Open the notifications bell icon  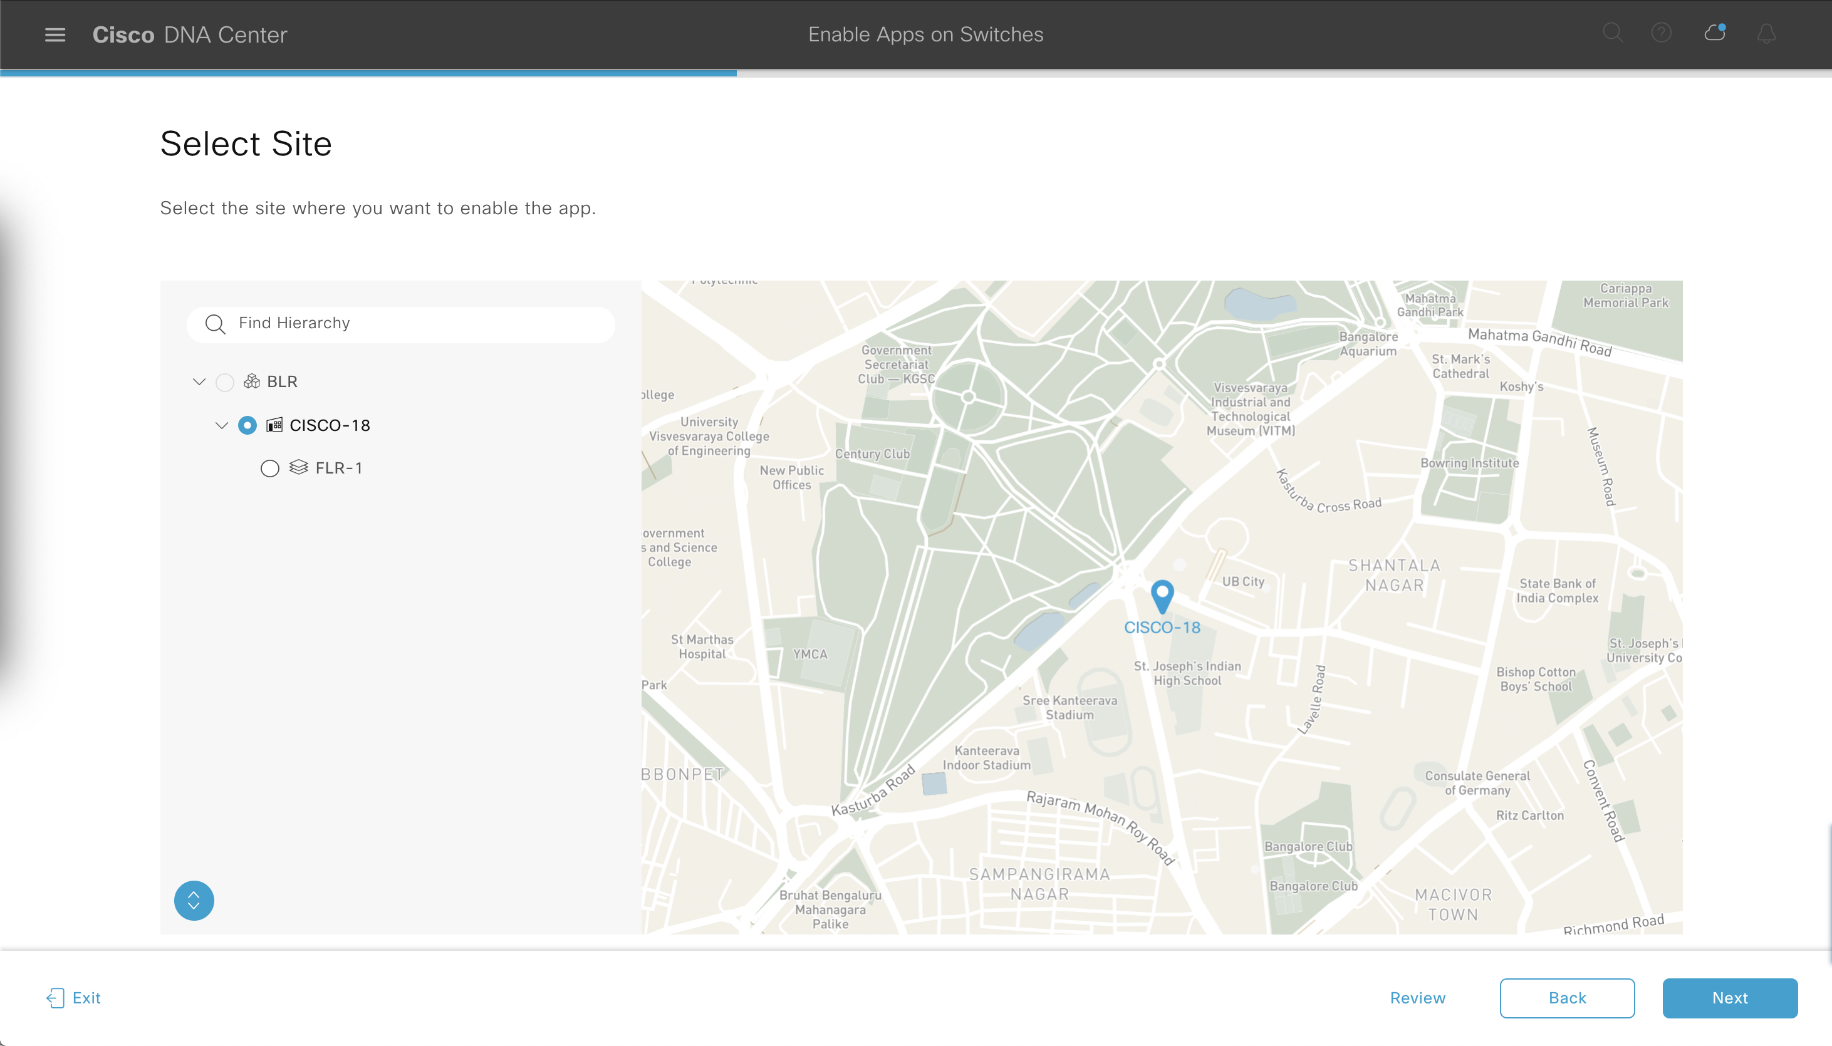1766,34
